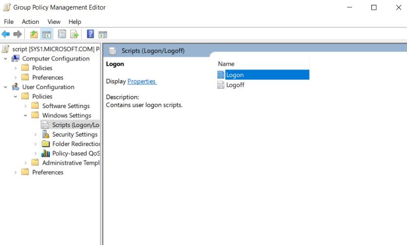Go back with the blue Back arrow
The image size is (407, 245).
pyautogui.click(x=6, y=34)
